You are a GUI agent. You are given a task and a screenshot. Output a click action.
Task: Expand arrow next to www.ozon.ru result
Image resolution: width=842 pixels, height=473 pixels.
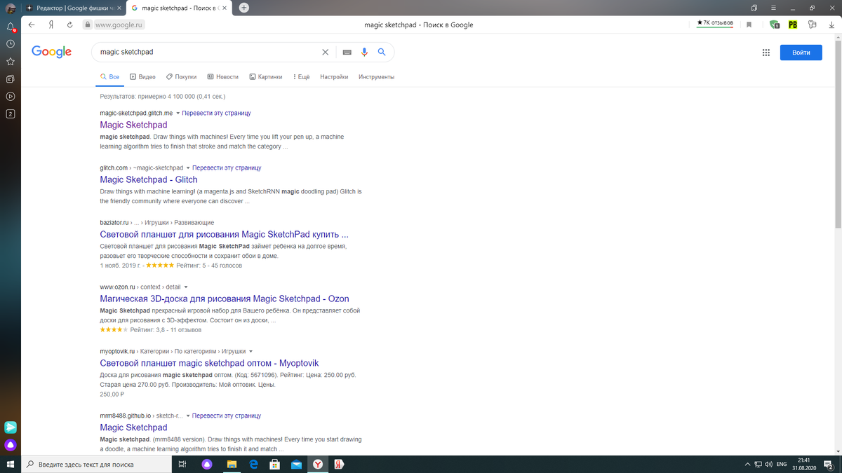click(x=186, y=287)
